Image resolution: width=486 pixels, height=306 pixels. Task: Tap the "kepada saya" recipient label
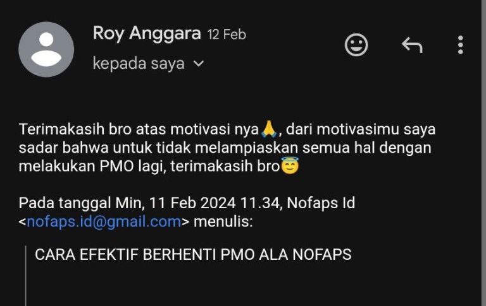click(139, 64)
